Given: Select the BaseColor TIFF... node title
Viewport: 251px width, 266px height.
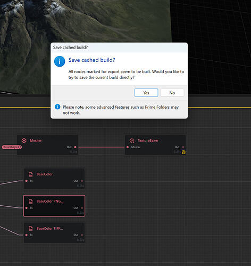Looking at the screenshot, I should [49, 228].
